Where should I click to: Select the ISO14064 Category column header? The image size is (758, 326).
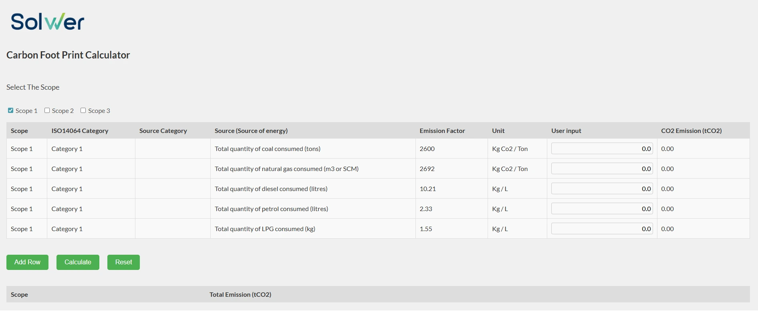click(x=80, y=131)
